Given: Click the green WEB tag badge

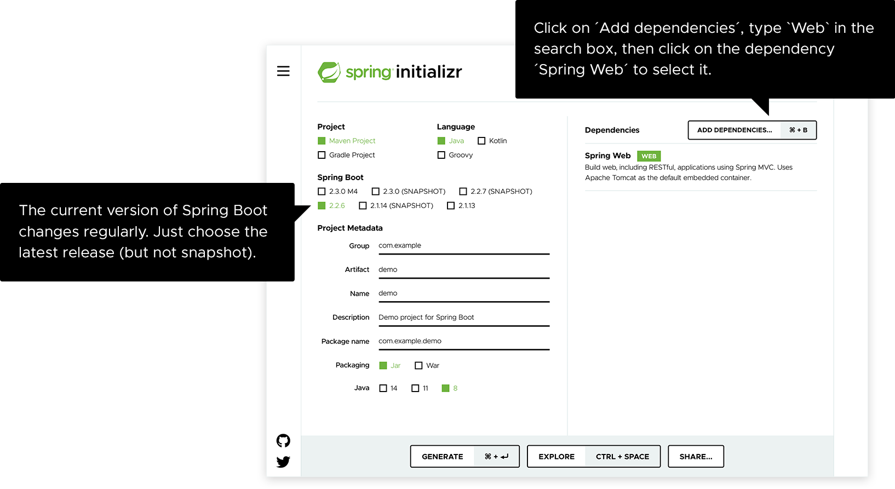Looking at the screenshot, I should tap(649, 156).
